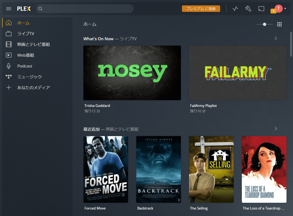The image size is (293, 216).
Task: Click the Cast to device icon
Action: click(261, 9)
